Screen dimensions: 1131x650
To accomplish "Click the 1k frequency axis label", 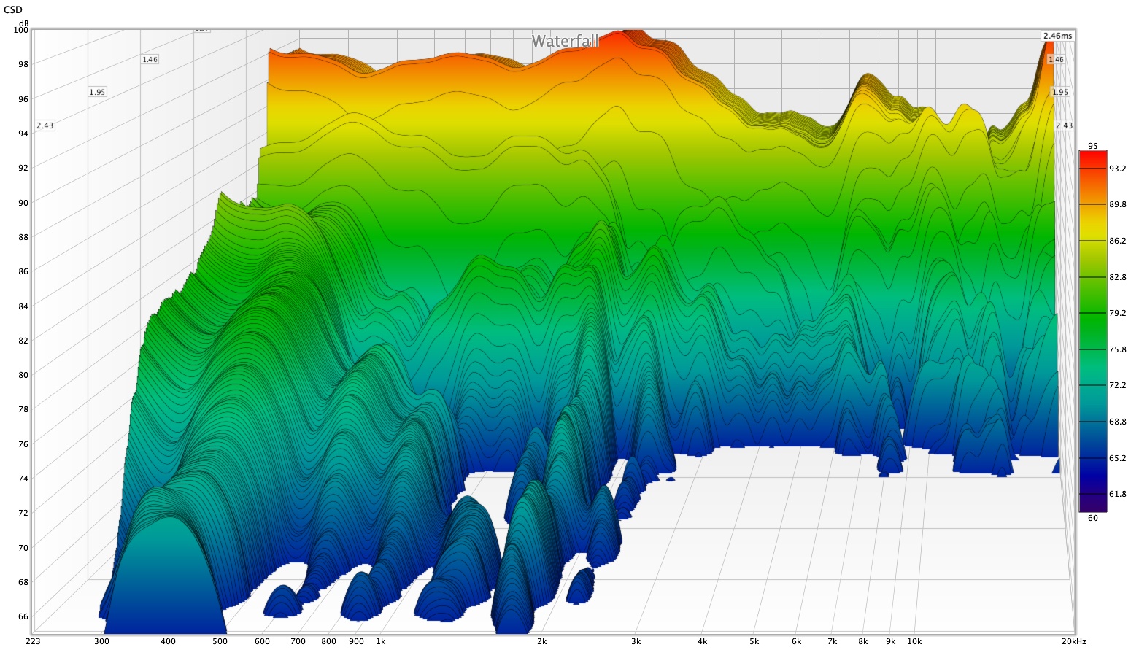I will [380, 641].
